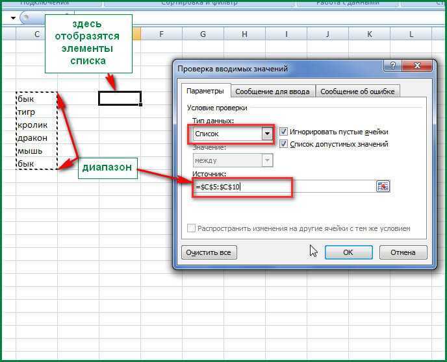Screen dimensions: 447x362
Task: Switch to the Параметры tab
Action: point(205,91)
